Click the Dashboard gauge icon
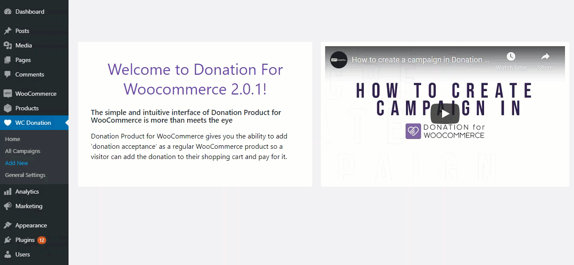Screen dimensions: 574x265 tap(8, 12)
